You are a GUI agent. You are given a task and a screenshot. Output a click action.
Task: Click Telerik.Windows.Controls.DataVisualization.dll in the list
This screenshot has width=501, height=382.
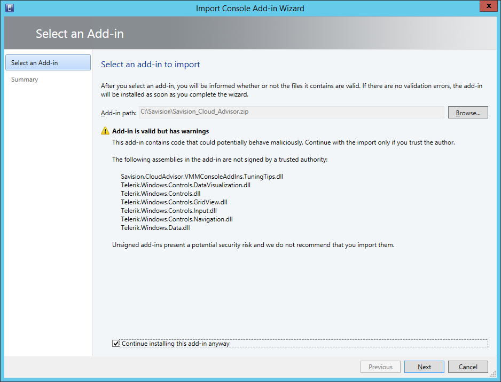[185, 185]
